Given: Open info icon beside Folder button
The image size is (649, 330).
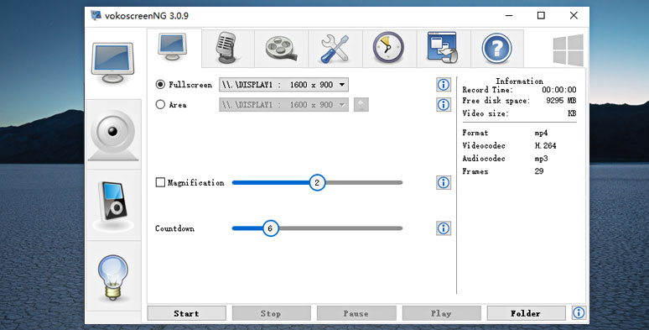Looking at the screenshot, I should click(579, 313).
